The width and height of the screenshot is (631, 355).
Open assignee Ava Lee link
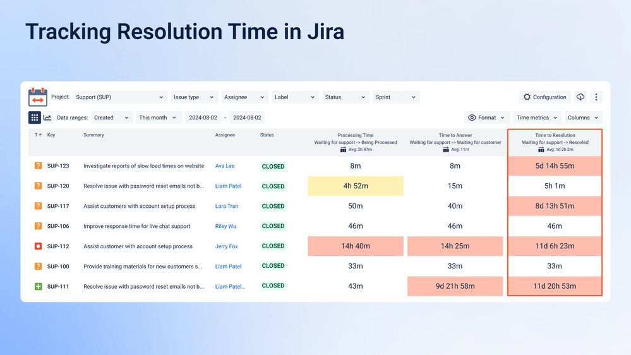pos(225,166)
